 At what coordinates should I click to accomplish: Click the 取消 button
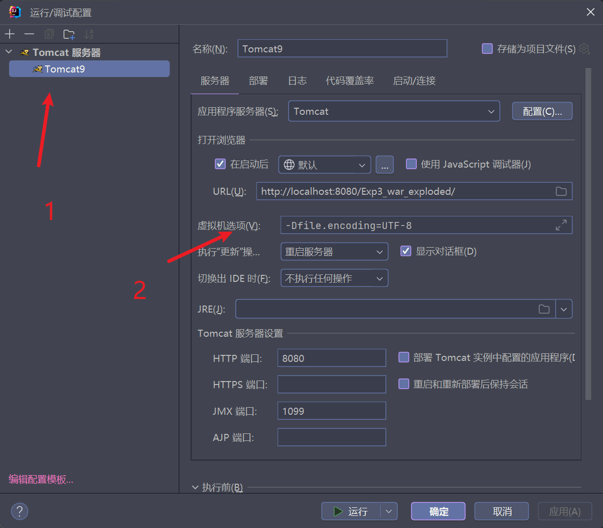[x=502, y=511]
